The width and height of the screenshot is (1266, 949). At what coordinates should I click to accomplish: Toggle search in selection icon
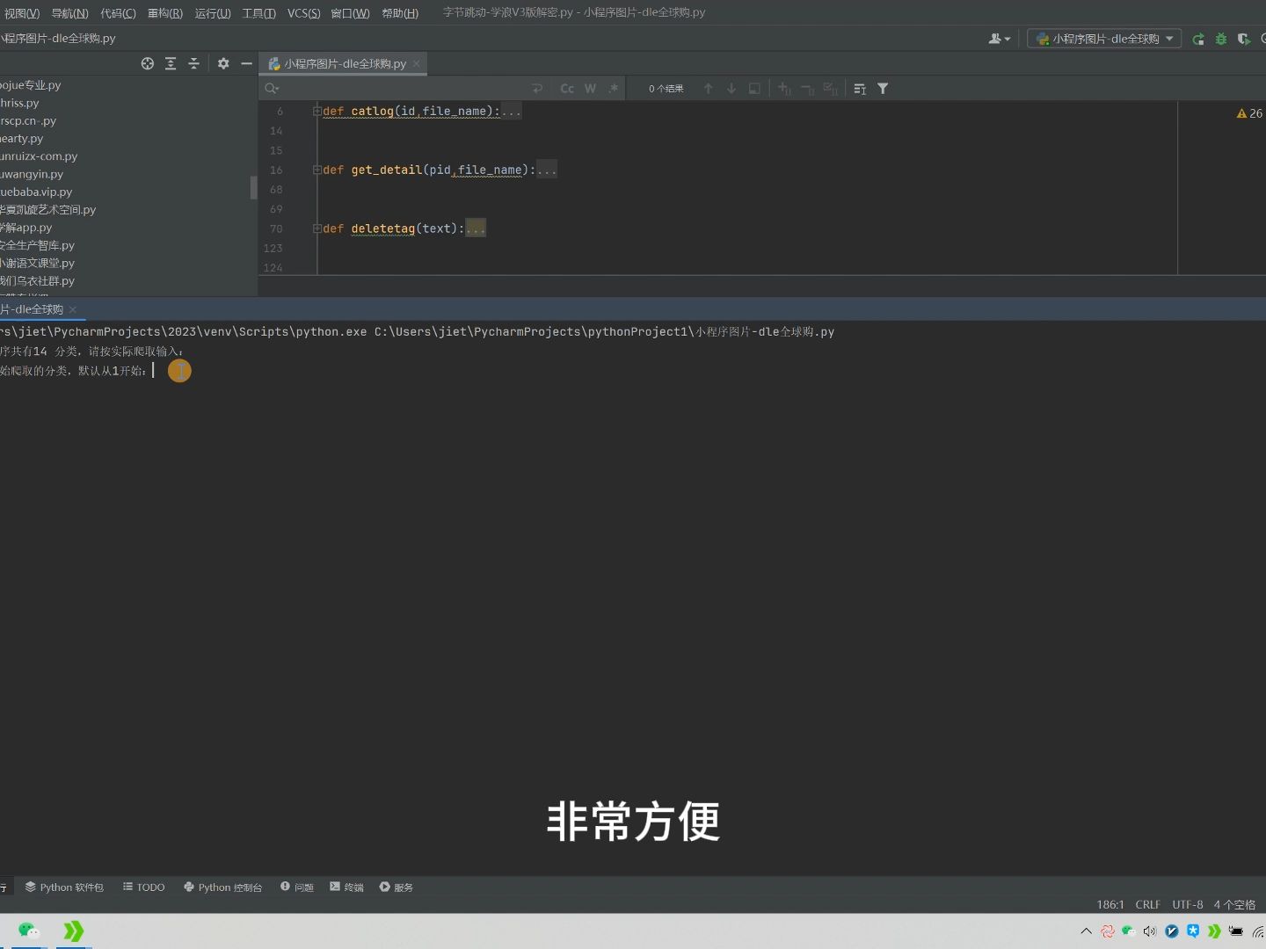[754, 89]
